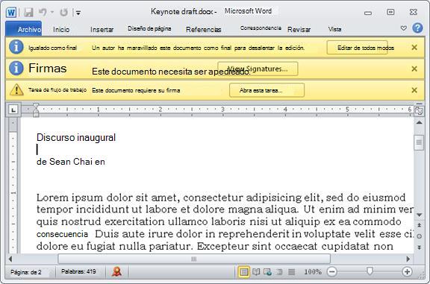Open Word Help question mark icon
Screen dimensions: 430x284
pyautogui.click(x=417, y=28)
